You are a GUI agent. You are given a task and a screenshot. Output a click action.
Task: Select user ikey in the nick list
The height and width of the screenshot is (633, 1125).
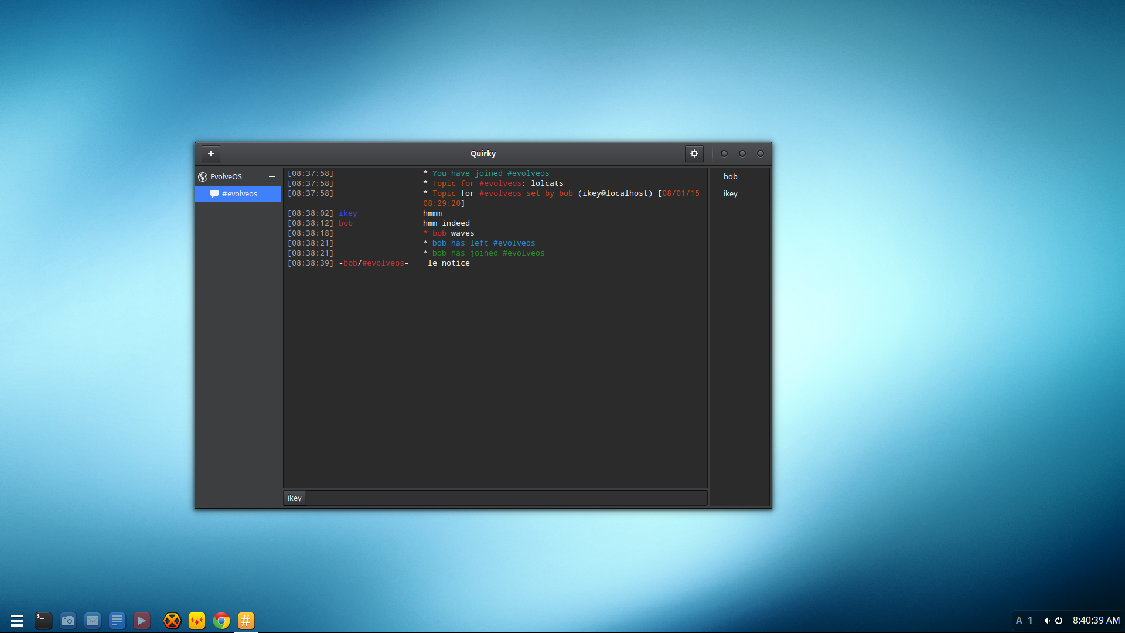730,193
